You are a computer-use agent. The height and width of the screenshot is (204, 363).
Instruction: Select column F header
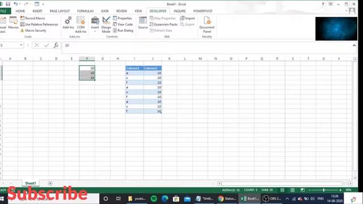pos(87,58)
